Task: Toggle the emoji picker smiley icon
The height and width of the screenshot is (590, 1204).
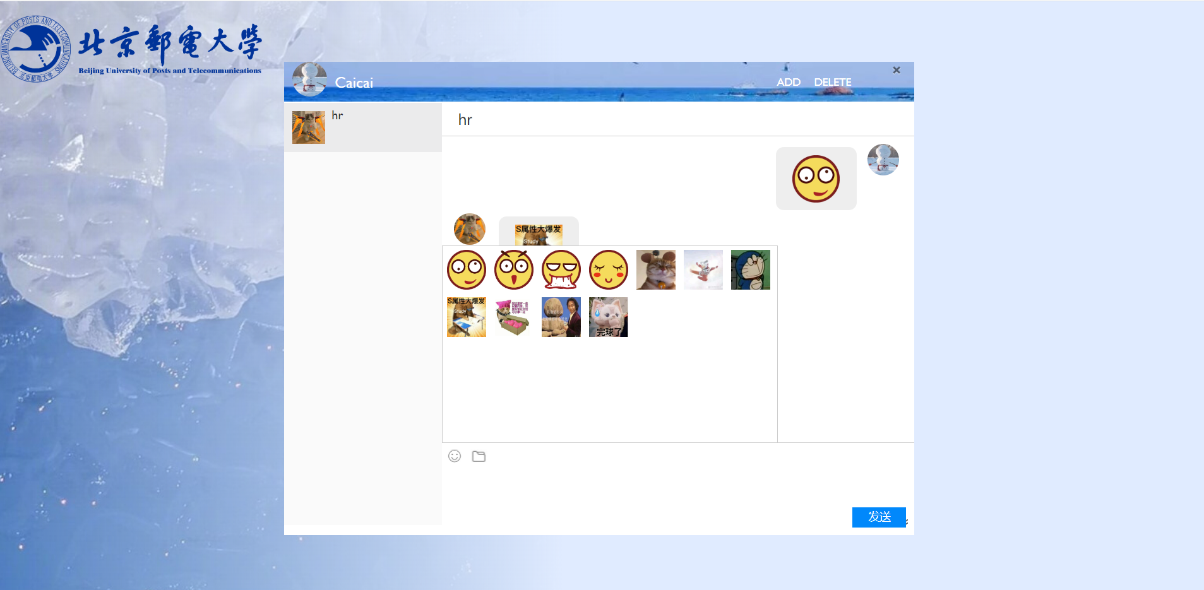Action: [455, 456]
